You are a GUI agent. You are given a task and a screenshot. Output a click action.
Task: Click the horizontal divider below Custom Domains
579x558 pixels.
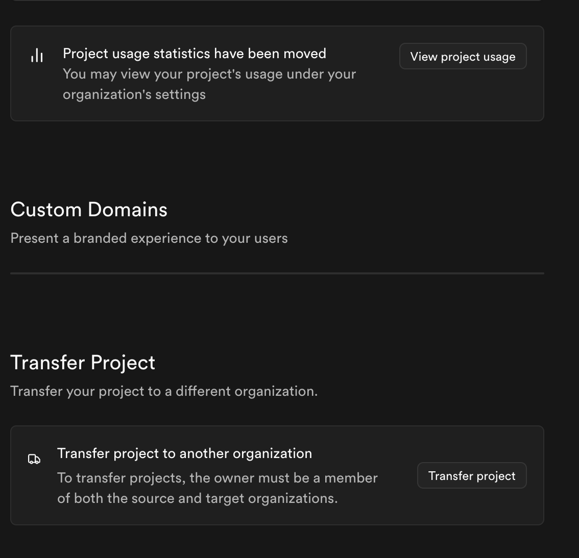(277, 273)
